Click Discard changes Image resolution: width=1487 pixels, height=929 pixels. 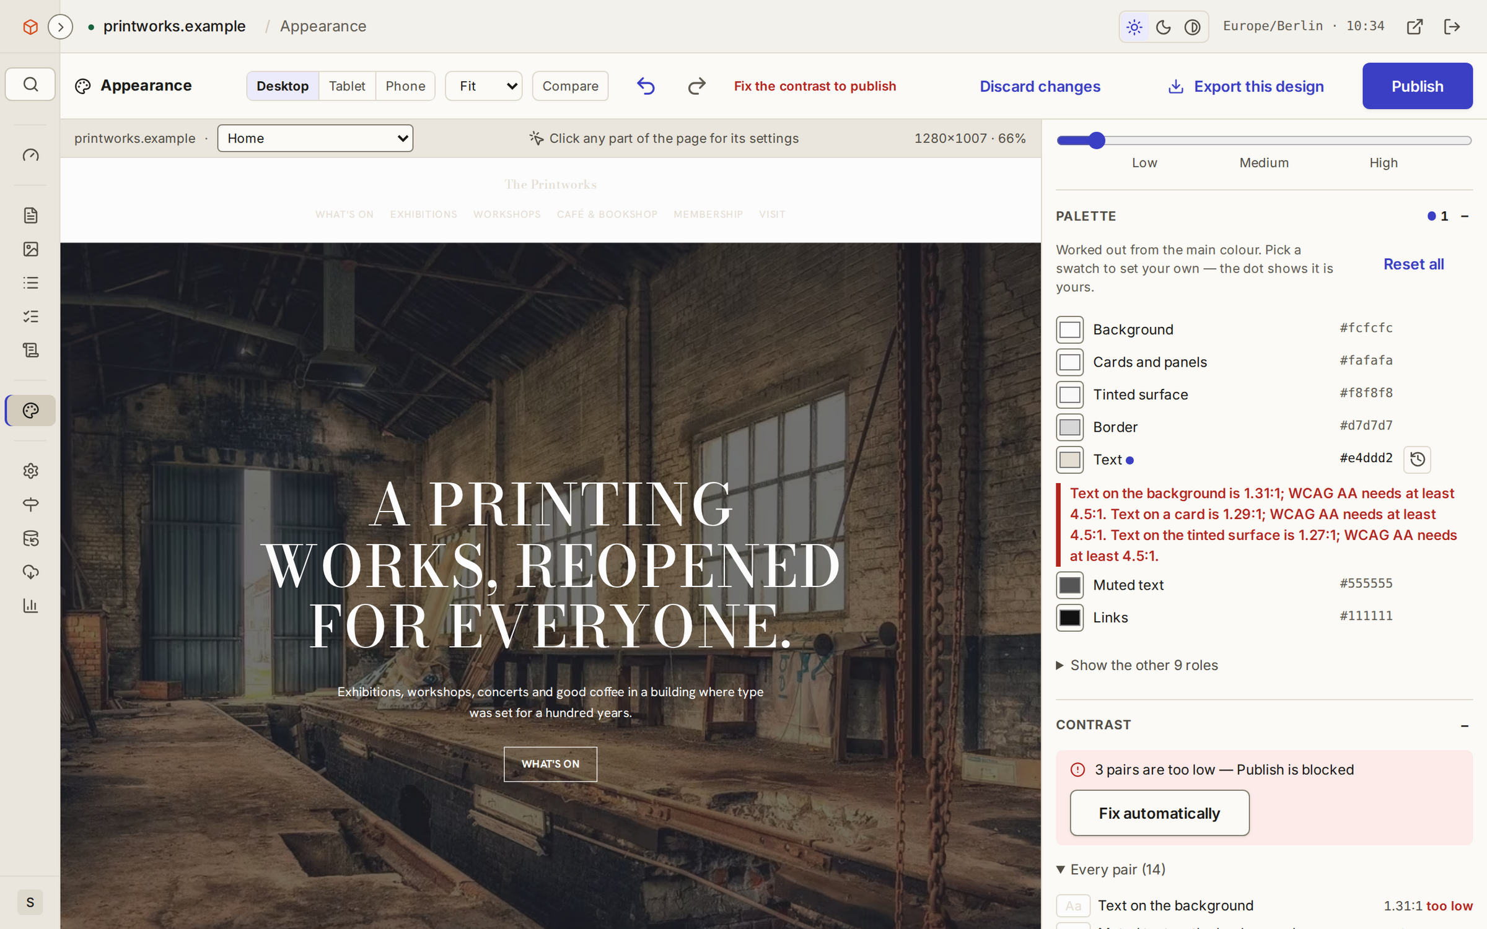1040,87
